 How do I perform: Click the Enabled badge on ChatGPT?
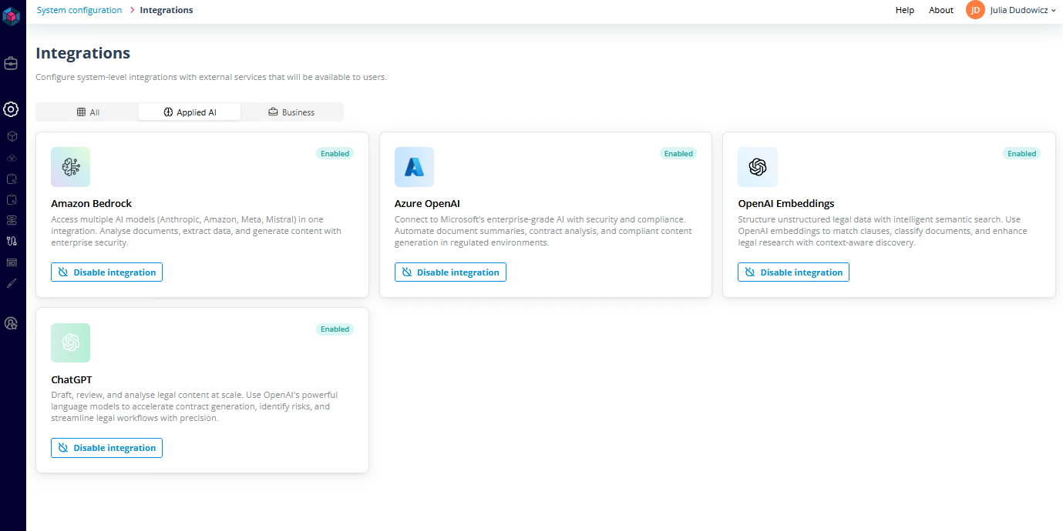pos(335,329)
